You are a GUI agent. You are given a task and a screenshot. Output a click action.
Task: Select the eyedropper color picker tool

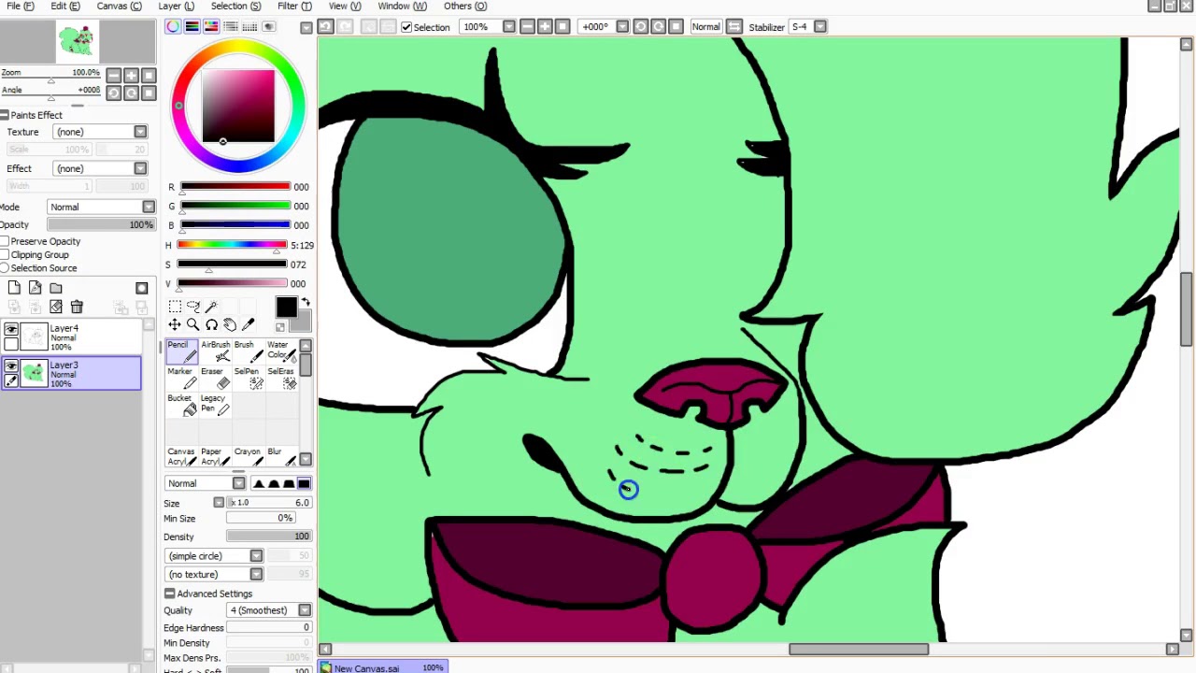(248, 324)
